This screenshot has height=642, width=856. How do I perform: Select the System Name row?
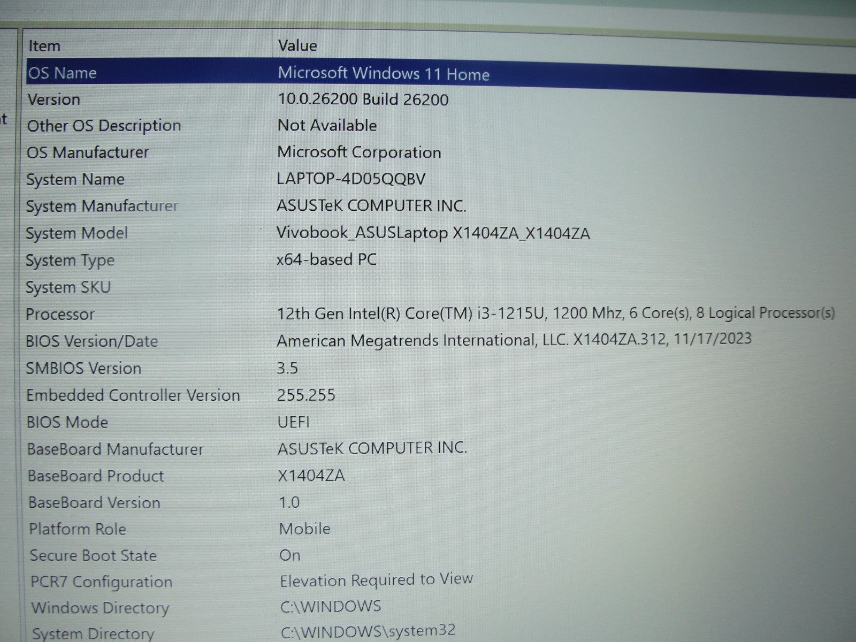75,179
